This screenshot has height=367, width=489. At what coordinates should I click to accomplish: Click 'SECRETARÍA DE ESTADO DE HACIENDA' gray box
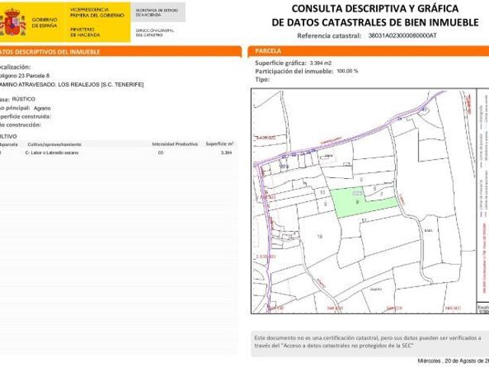coord(158,12)
